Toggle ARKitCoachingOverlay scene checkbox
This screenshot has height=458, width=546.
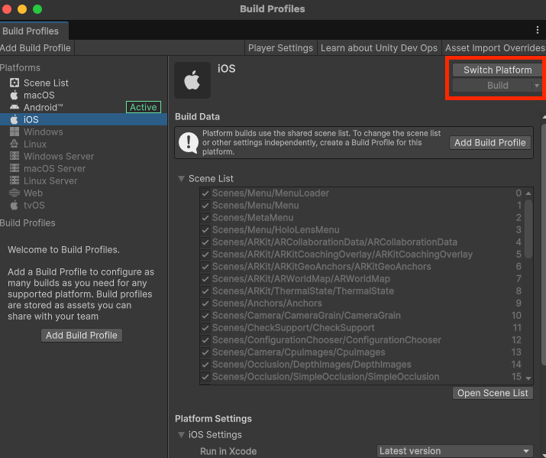tap(205, 254)
